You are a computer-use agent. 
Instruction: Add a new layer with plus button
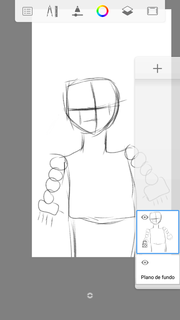(x=157, y=68)
